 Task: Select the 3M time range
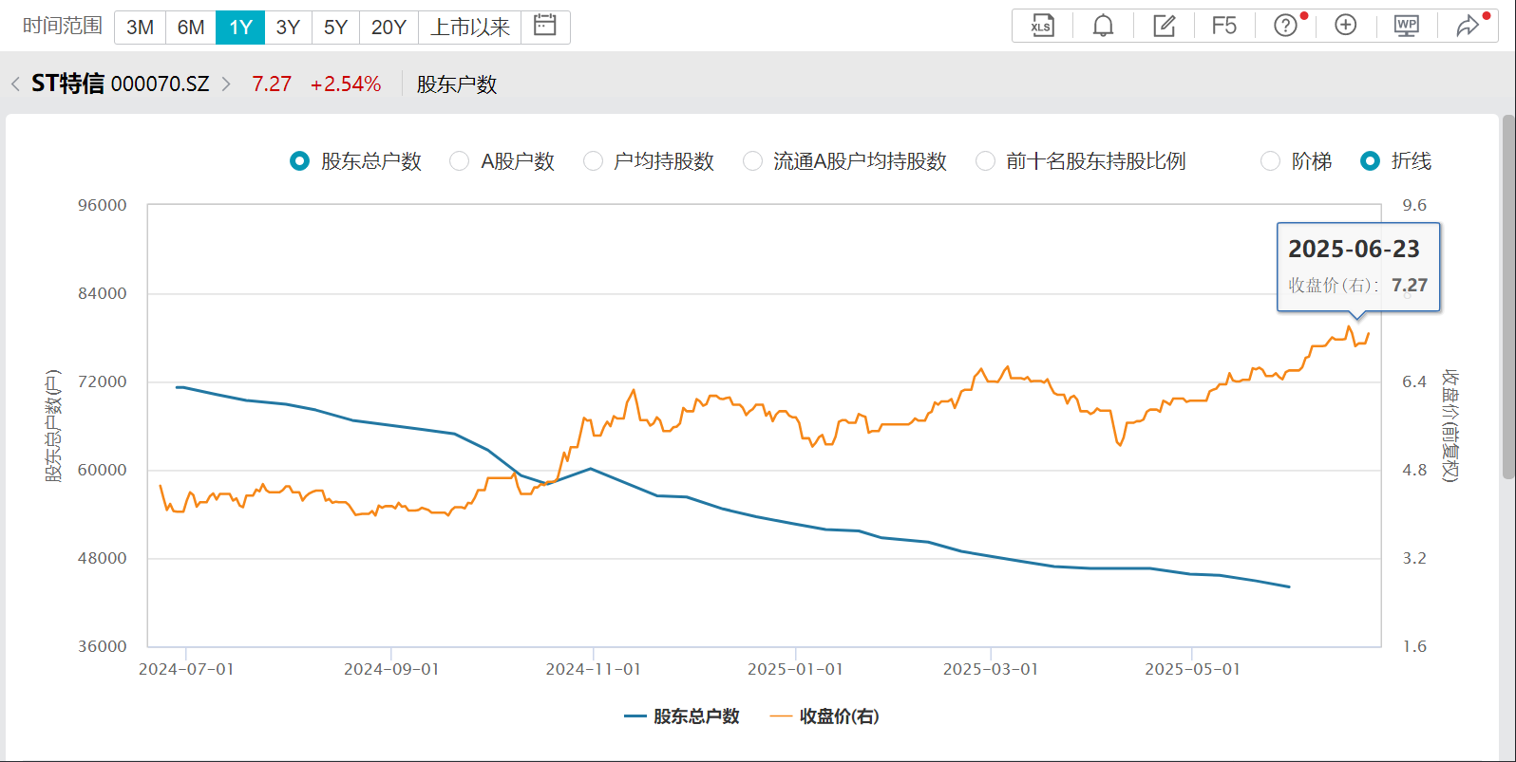[140, 28]
